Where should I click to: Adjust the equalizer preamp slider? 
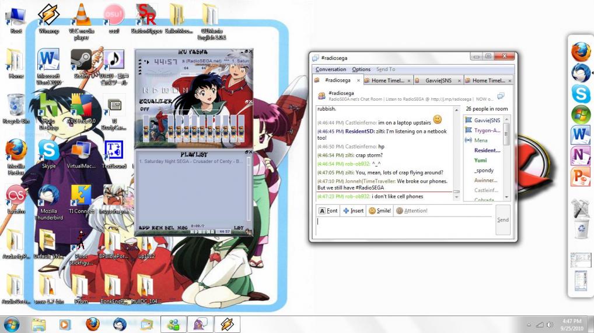[146, 129]
